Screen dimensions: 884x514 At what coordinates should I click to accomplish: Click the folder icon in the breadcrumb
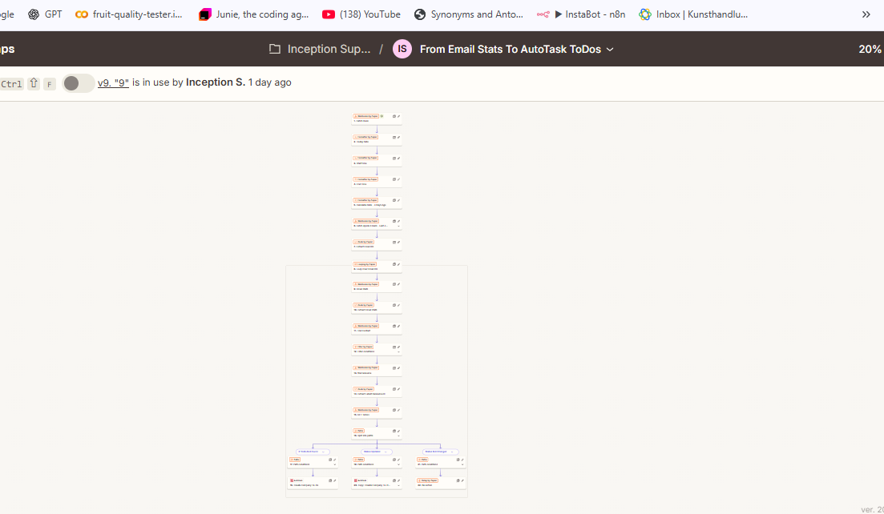click(x=275, y=49)
